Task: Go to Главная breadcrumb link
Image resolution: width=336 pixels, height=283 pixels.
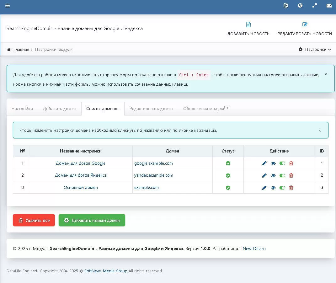Action: (21, 49)
